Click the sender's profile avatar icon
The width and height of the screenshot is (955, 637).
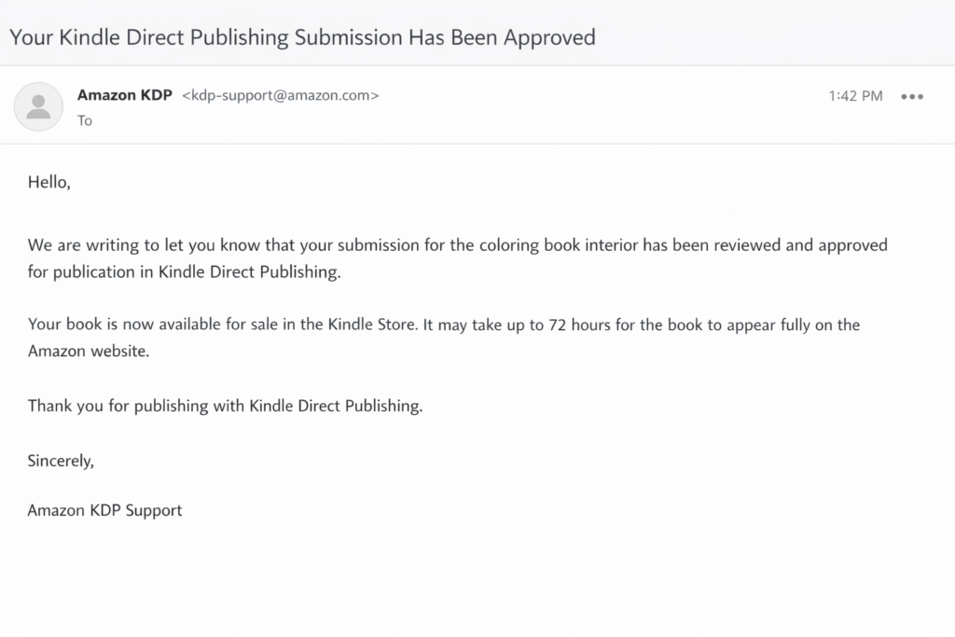coord(38,106)
